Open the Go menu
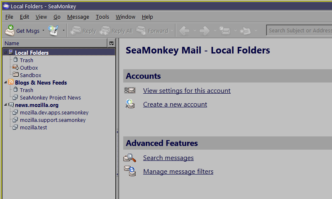 57,17
